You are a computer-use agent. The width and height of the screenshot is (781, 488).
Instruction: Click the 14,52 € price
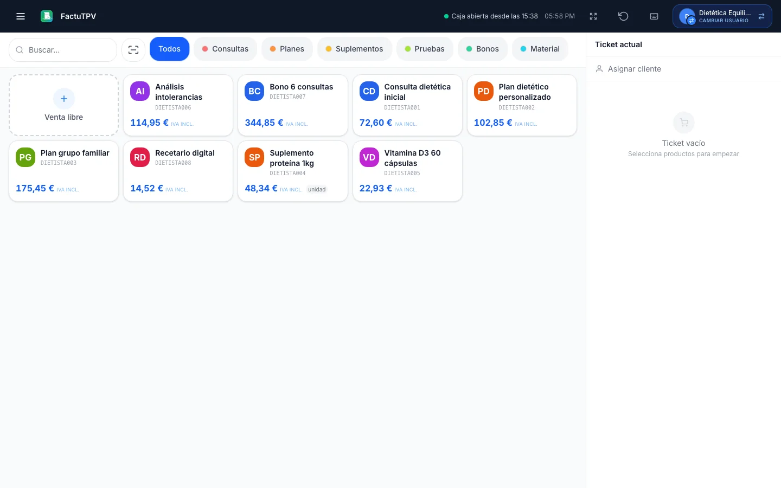pyautogui.click(x=146, y=188)
